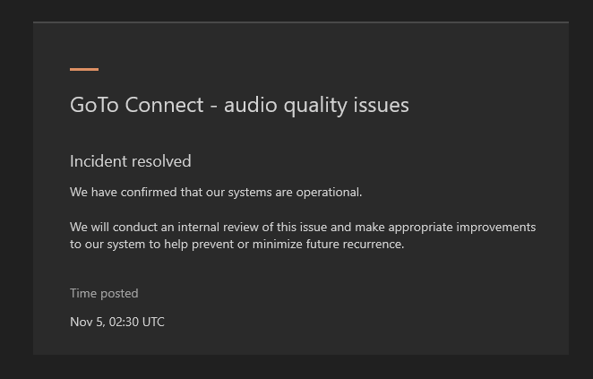The image size is (593, 379).
Task: Click the internal review paragraph's first line
Action: [x=303, y=227]
